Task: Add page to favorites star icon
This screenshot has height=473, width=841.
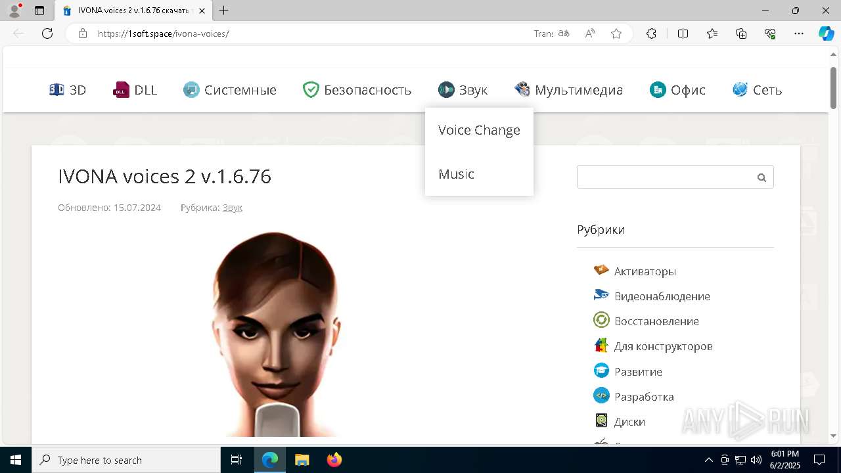Action: click(x=616, y=34)
